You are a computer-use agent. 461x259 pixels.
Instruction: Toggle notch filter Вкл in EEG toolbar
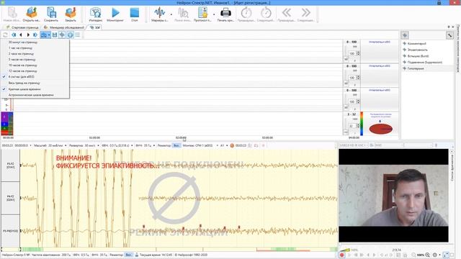click(x=176, y=145)
